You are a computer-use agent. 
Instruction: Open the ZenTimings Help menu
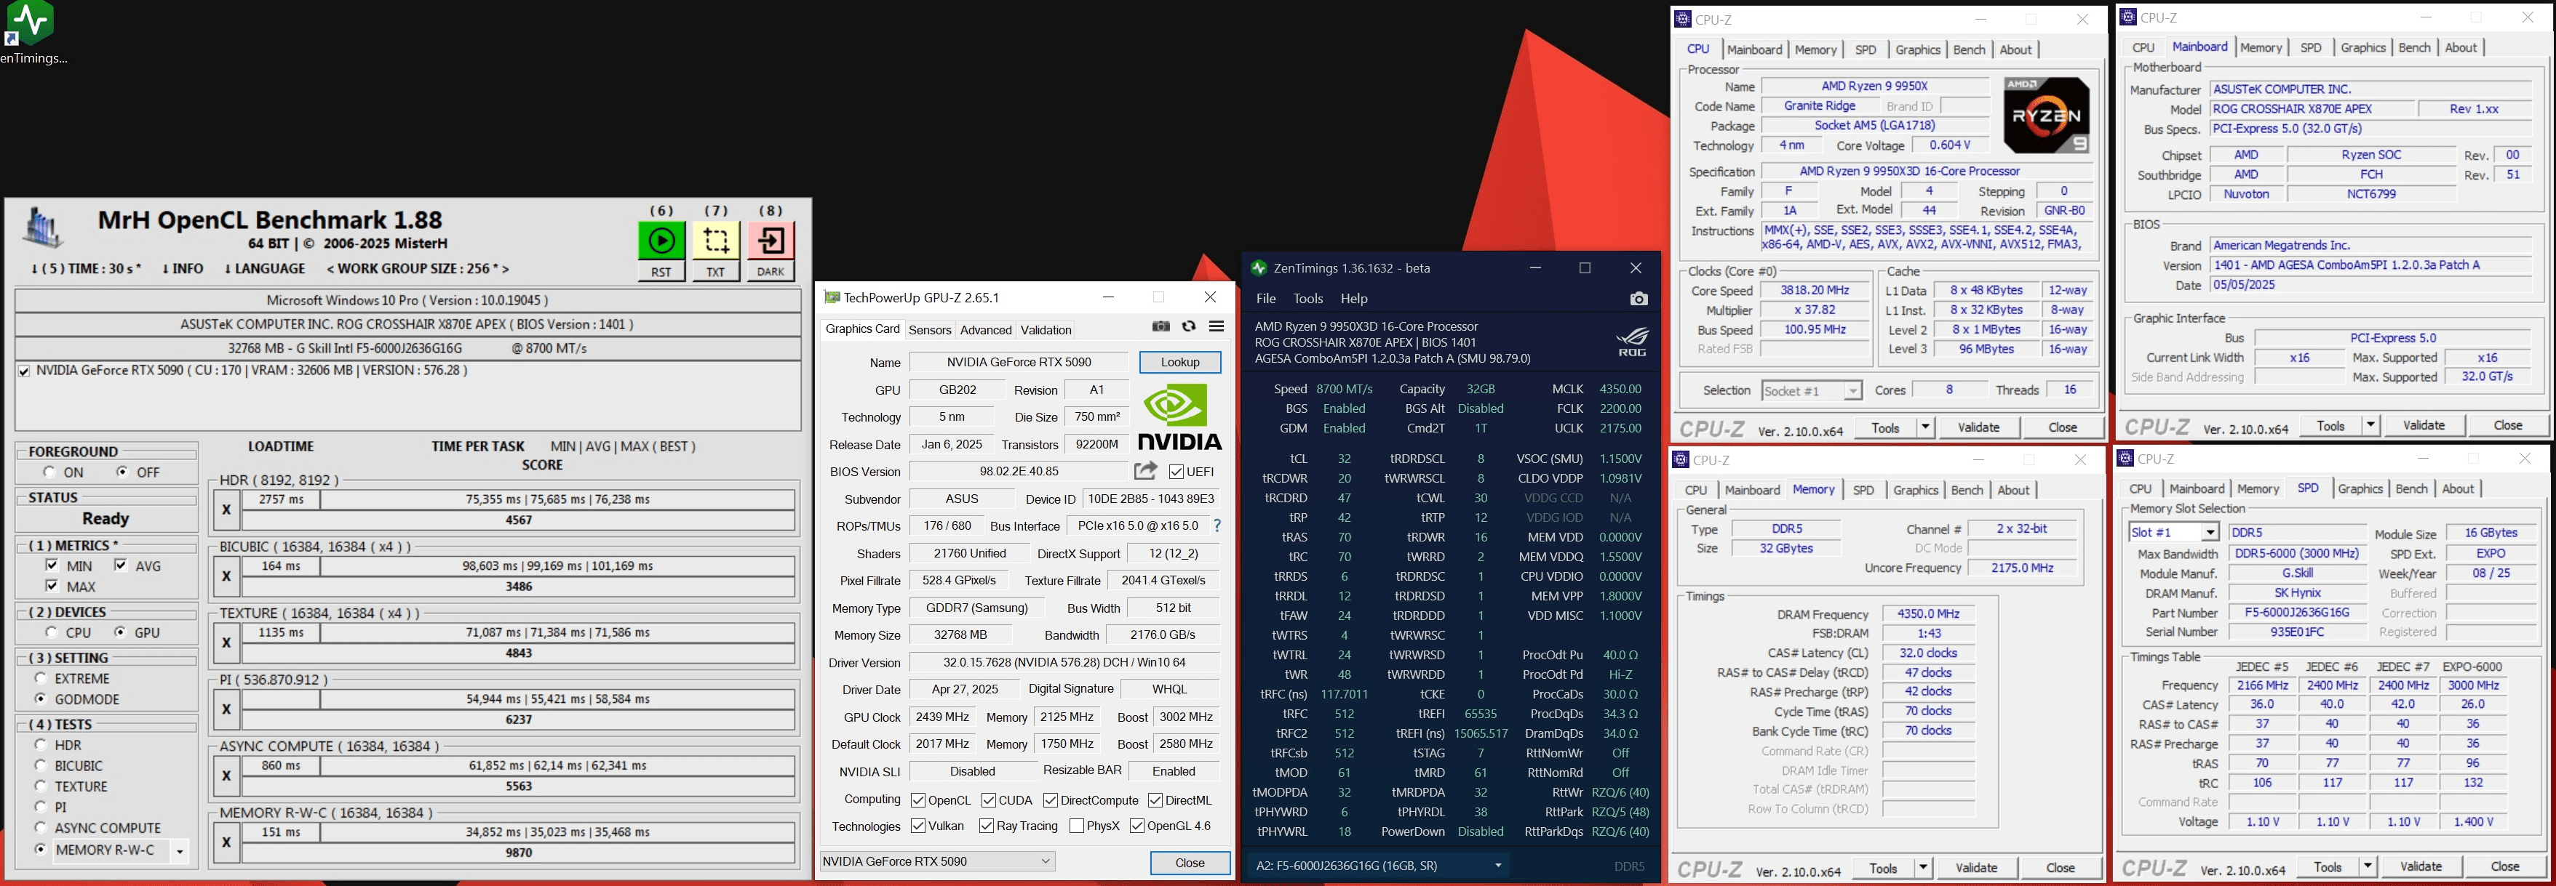coord(1353,298)
